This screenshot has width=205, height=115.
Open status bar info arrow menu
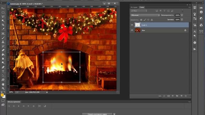[47, 92]
